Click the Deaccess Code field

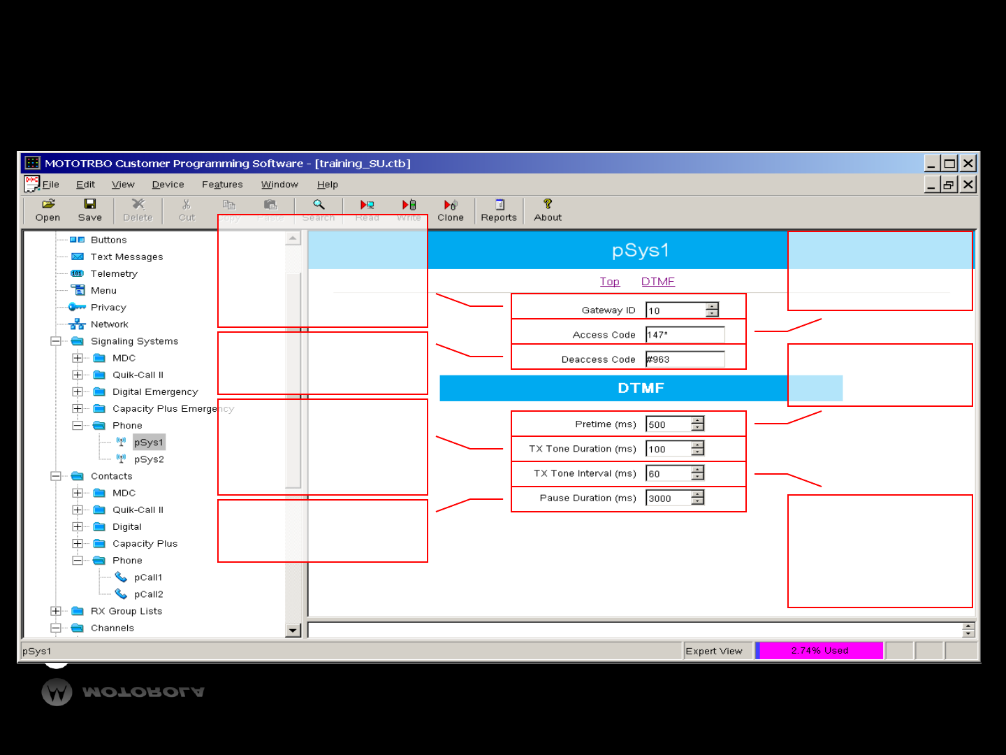tap(685, 359)
